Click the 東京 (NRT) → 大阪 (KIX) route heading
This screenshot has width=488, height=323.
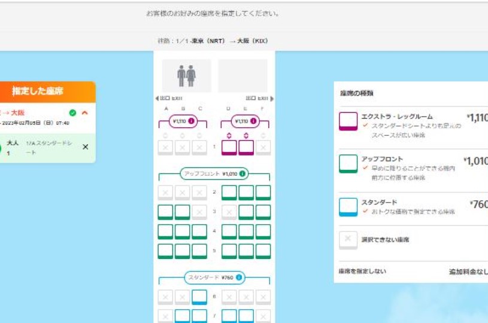(x=230, y=41)
